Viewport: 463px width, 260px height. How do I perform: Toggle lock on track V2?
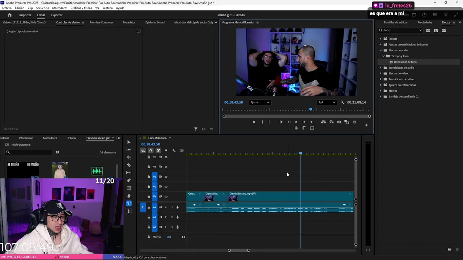click(149, 187)
